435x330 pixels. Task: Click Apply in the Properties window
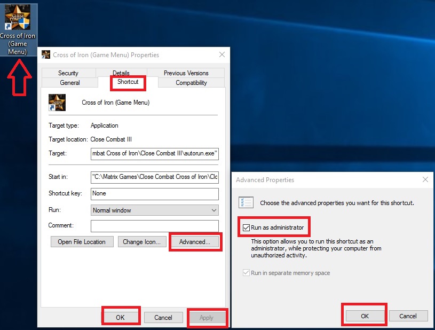pos(206,318)
